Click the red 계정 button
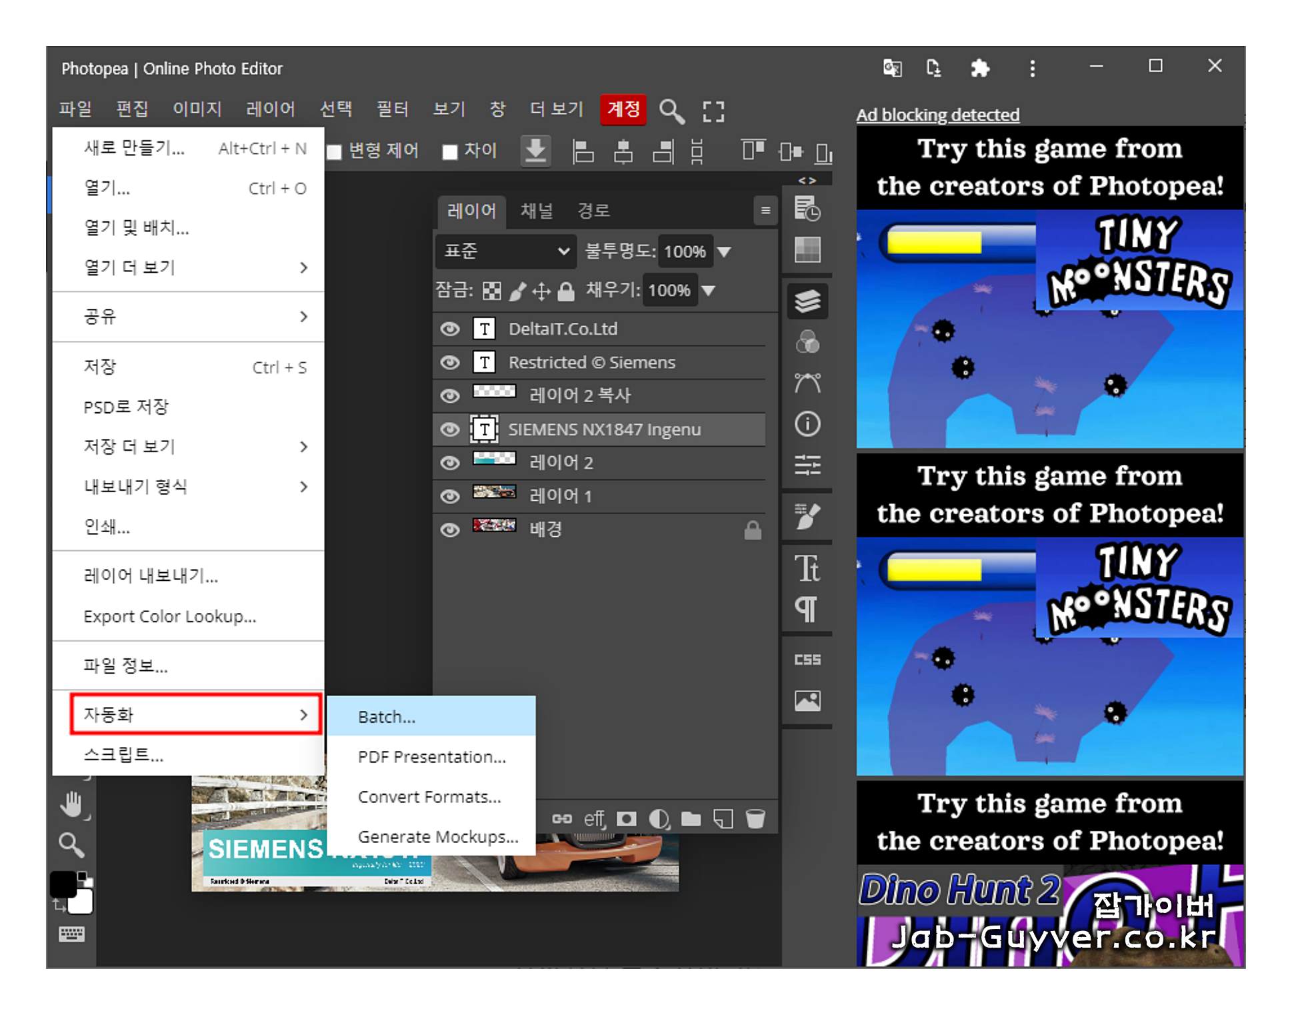Viewport: 1292px width, 1015px height. pos(623,109)
